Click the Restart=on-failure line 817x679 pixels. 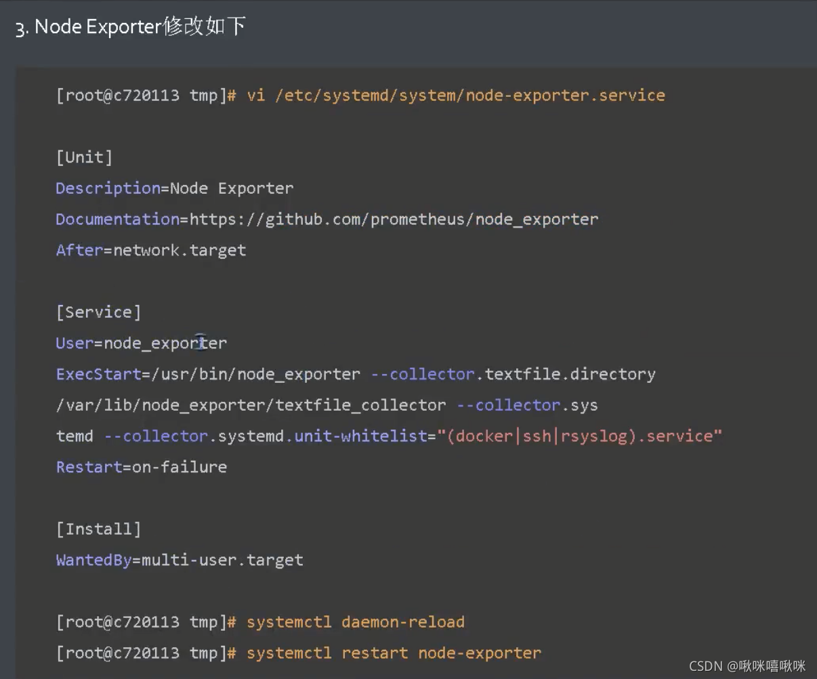click(x=142, y=467)
